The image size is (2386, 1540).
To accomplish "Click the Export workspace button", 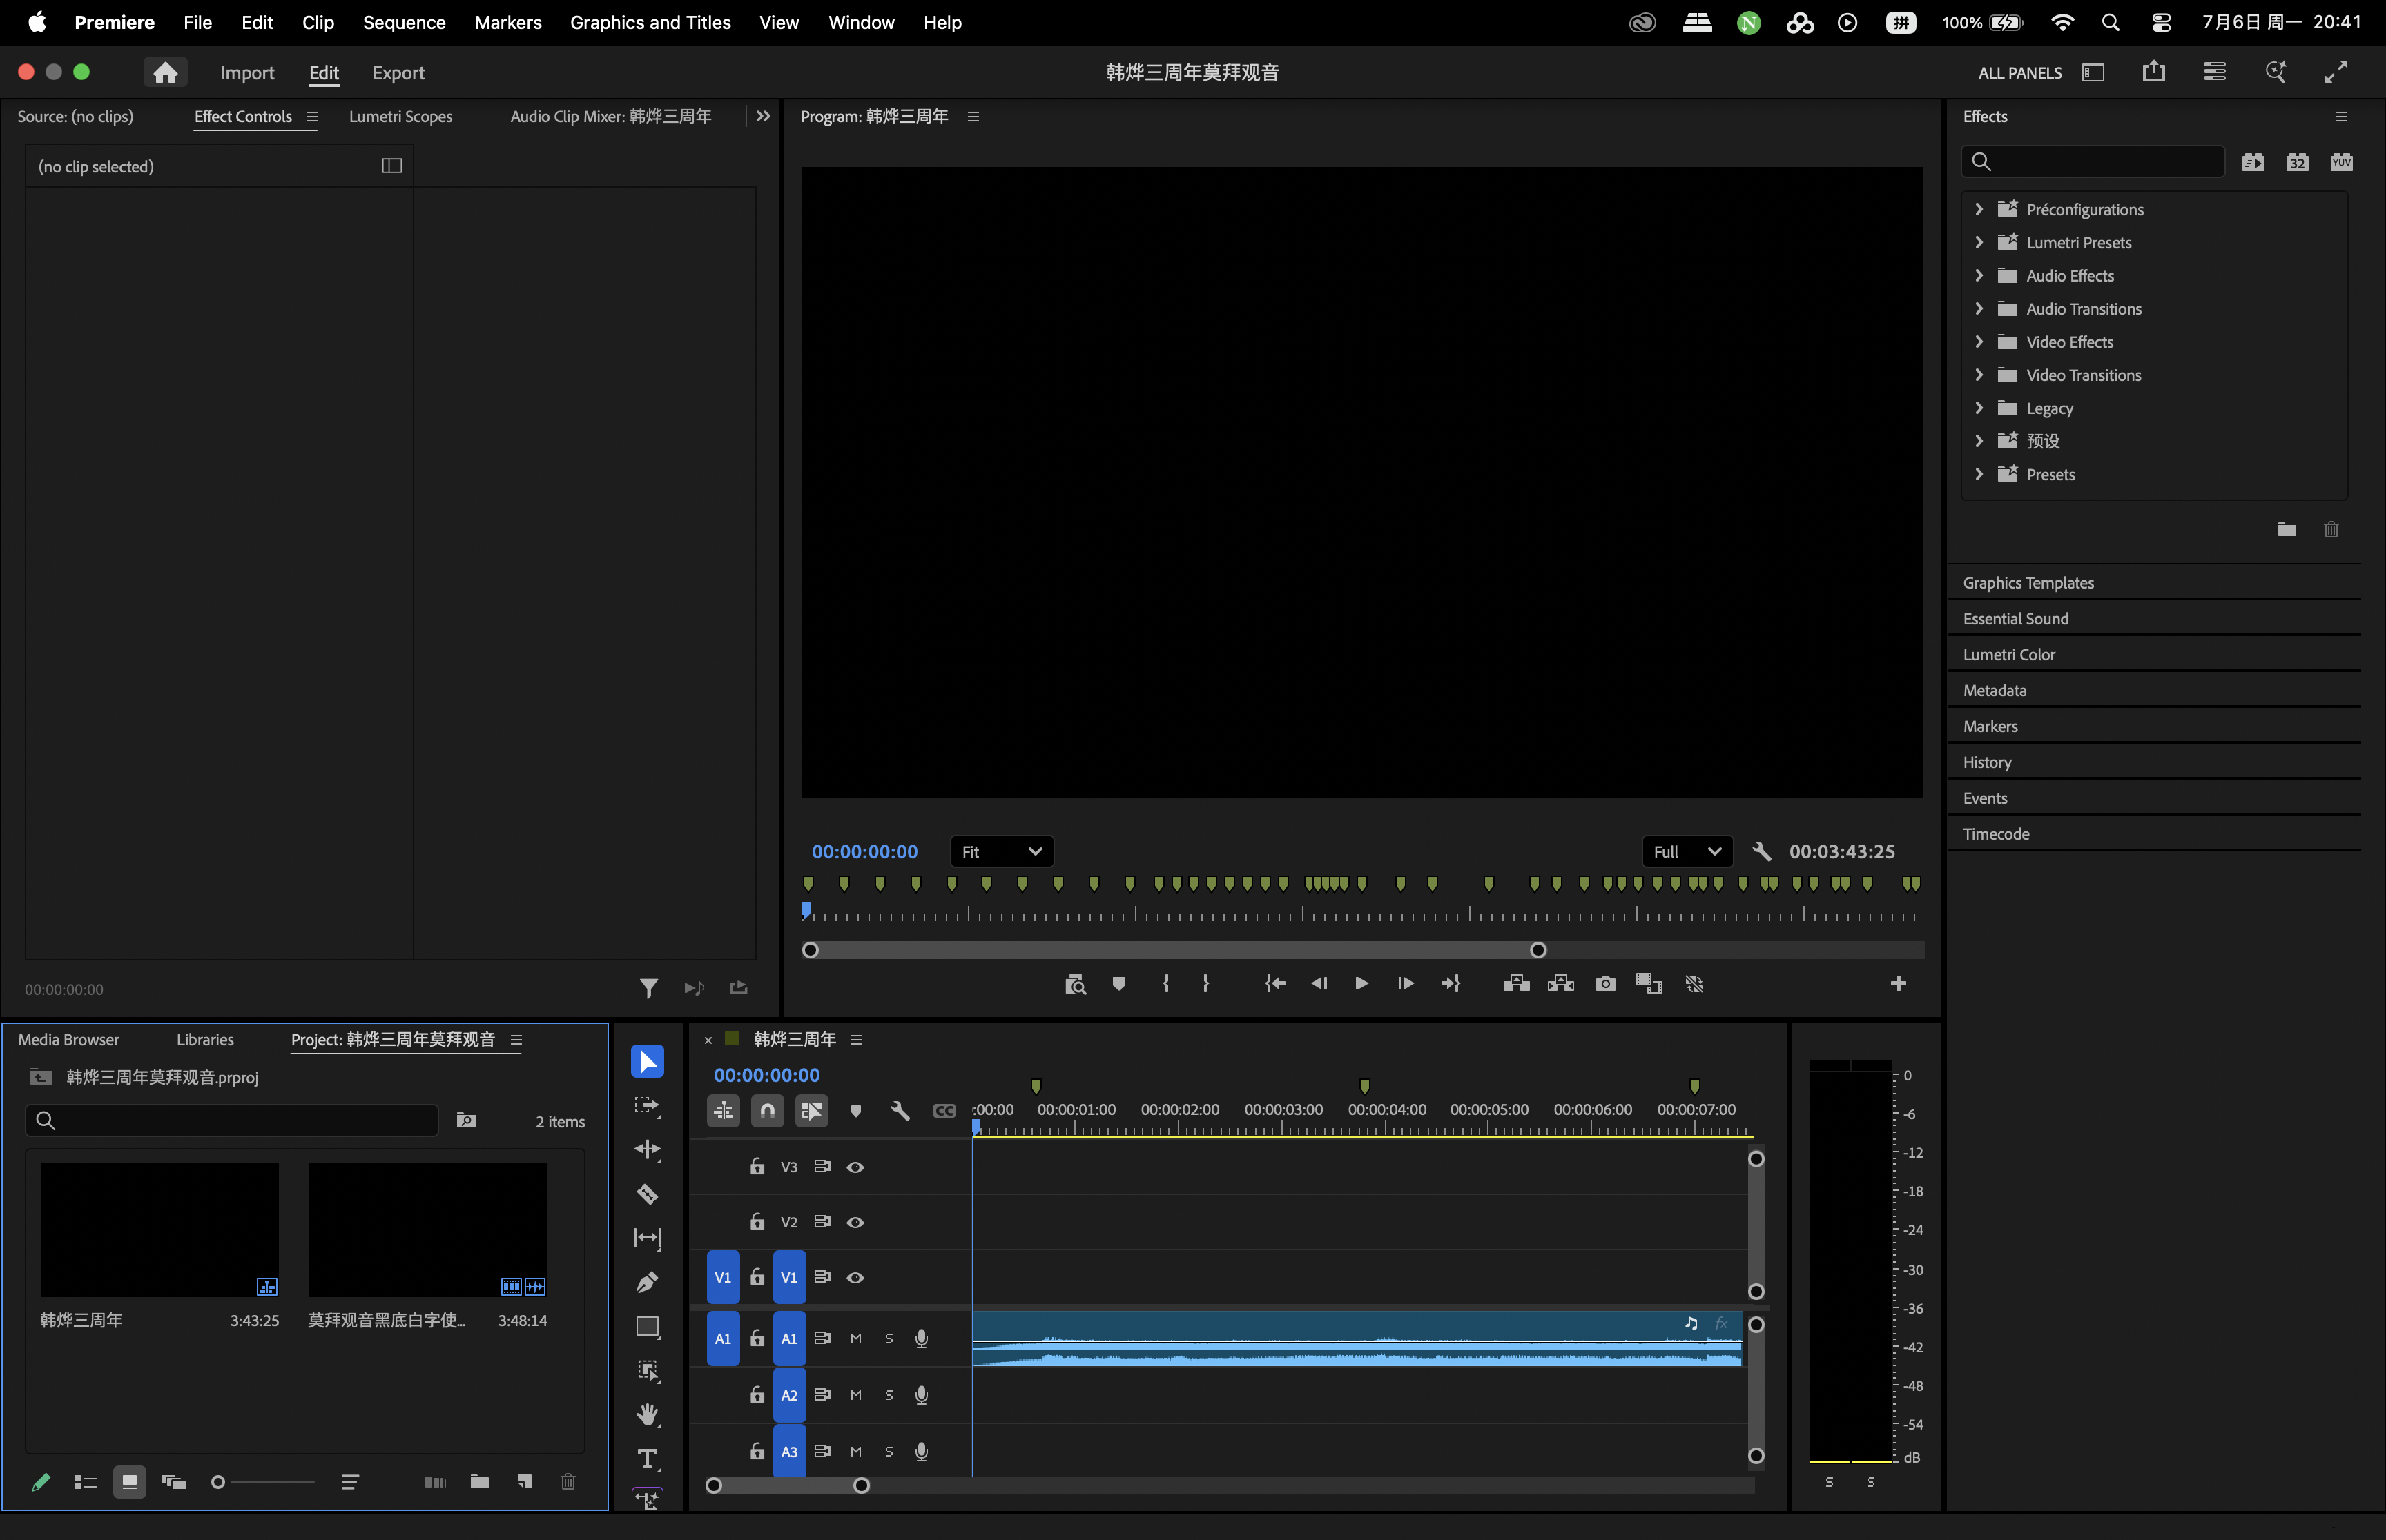I will click(x=398, y=73).
